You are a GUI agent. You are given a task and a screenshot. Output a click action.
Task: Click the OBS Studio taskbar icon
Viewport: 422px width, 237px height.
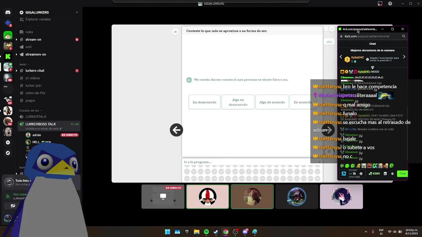(235, 232)
